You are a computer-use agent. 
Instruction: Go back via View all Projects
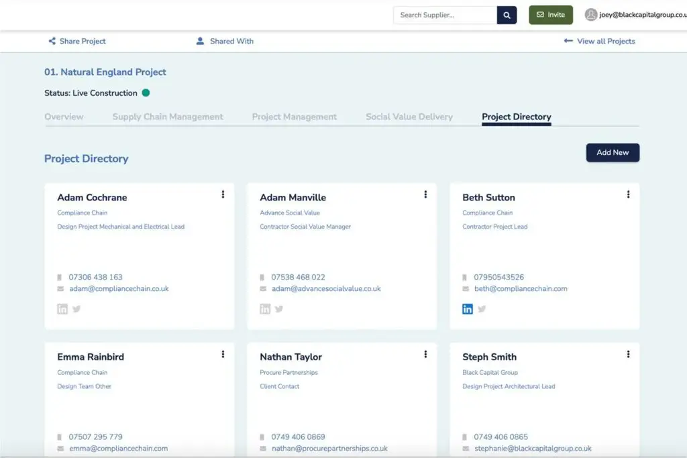pos(606,41)
